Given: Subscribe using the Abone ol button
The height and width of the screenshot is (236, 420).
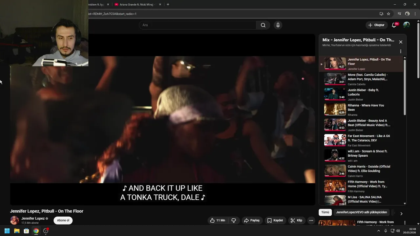Looking at the screenshot, I should click(x=63, y=220).
